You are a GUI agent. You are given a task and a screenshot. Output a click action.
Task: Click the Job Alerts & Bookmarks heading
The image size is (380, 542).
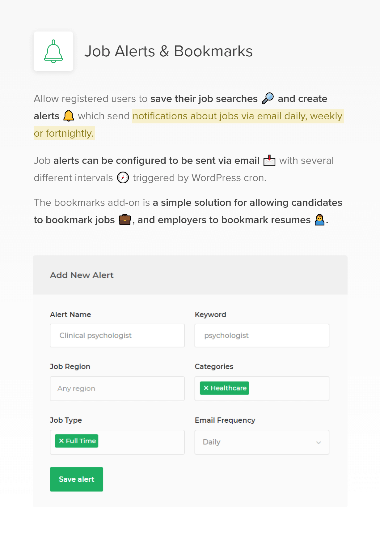(x=168, y=51)
